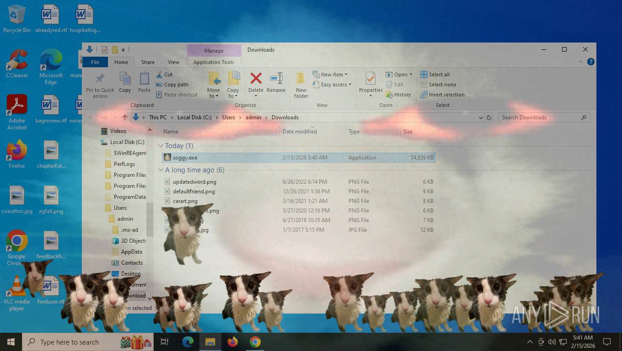Collapse the A long time ago group
This screenshot has width=622, height=351.
point(161,170)
